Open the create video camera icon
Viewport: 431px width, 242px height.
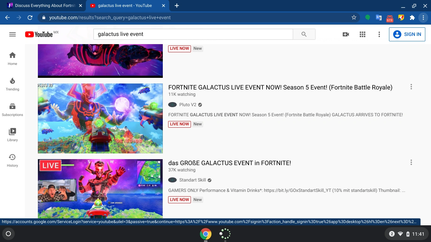[x=346, y=34]
